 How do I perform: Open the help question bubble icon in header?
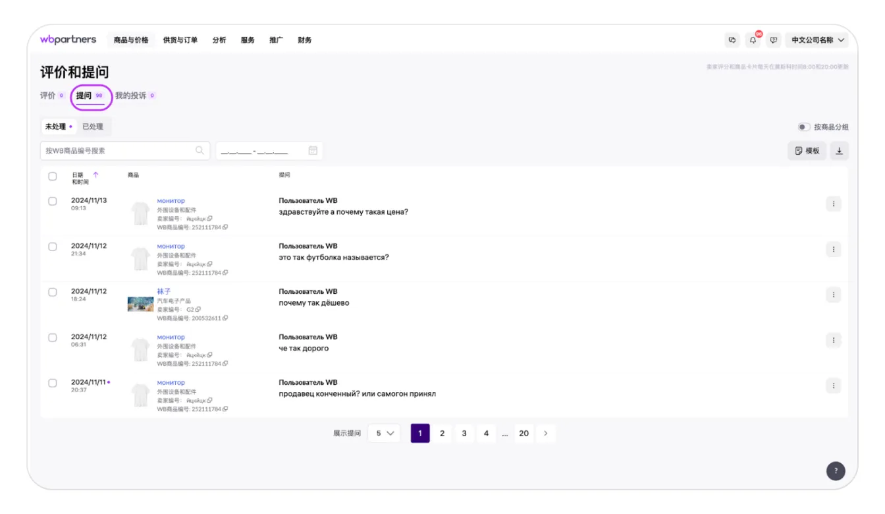[774, 40]
